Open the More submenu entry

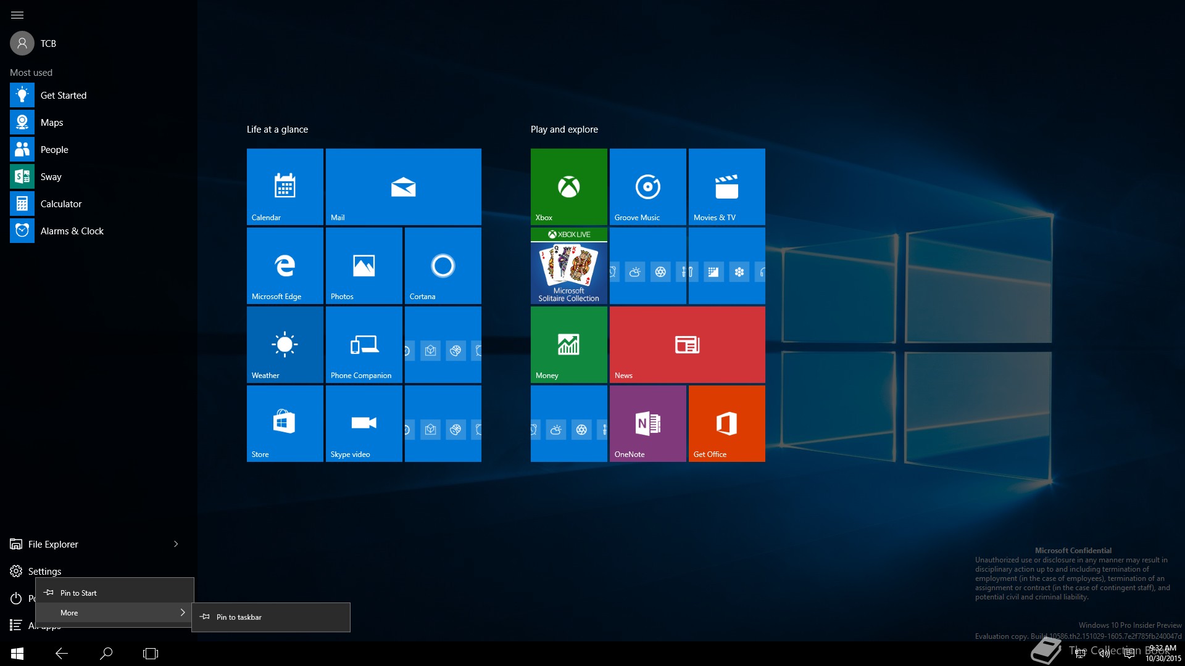(x=115, y=612)
